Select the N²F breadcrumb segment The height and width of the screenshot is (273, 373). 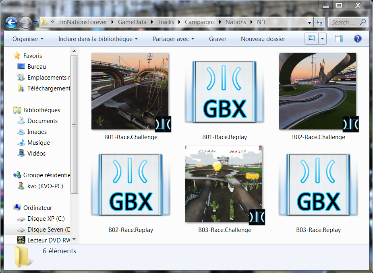(262, 22)
